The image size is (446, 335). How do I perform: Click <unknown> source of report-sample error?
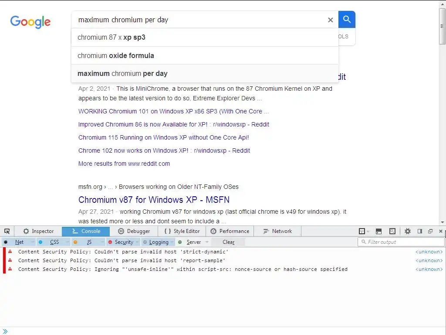[429, 261]
